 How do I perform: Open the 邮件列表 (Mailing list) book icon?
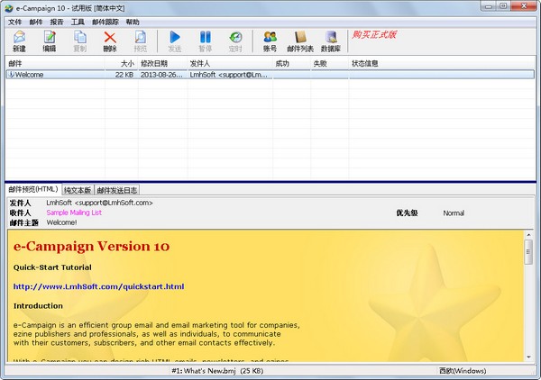pyautogui.click(x=300, y=41)
